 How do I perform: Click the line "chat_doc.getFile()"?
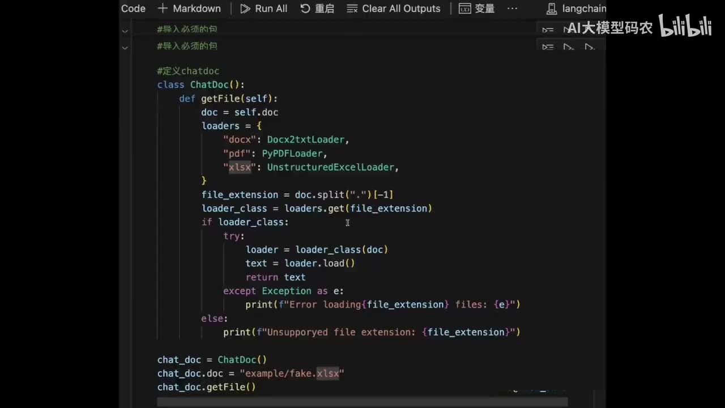point(207,387)
